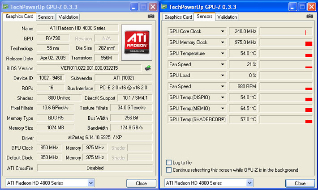Click the GPU Memory Clock history graph
The height and width of the screenshot is (190, 318).
tap(286, 42)
